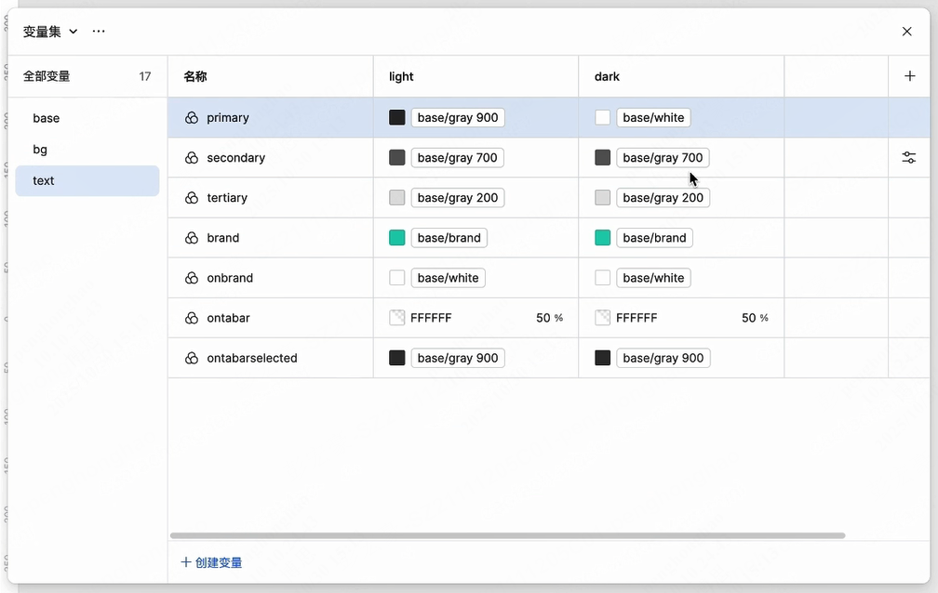The height and width of the screenshot is (593, 938).
Task: Click the teal brand swatch in light column
Action: point(397,238)
